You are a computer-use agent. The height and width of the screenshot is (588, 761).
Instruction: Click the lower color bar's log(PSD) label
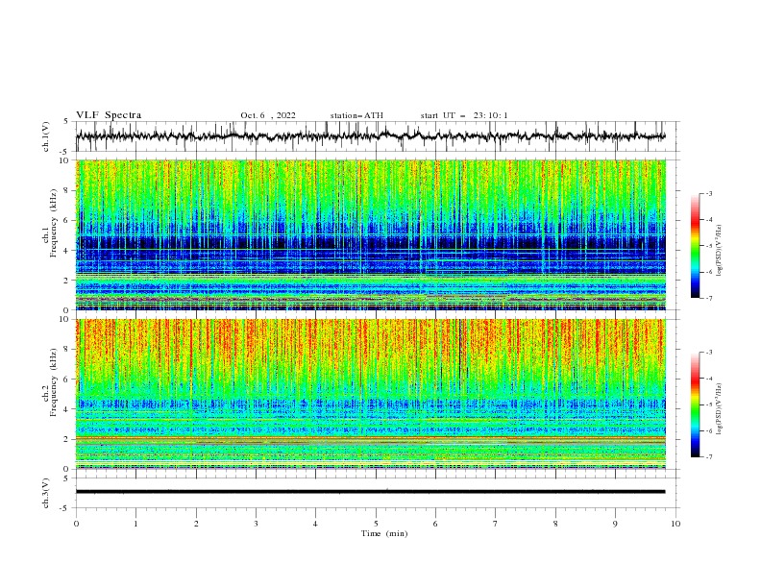coord(719,408)
